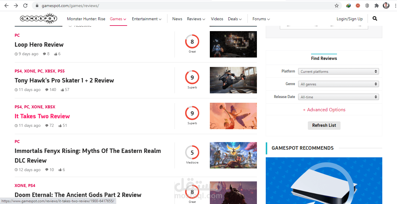
Task: Expand the Reviews nav menu
Action: [196, 19]
